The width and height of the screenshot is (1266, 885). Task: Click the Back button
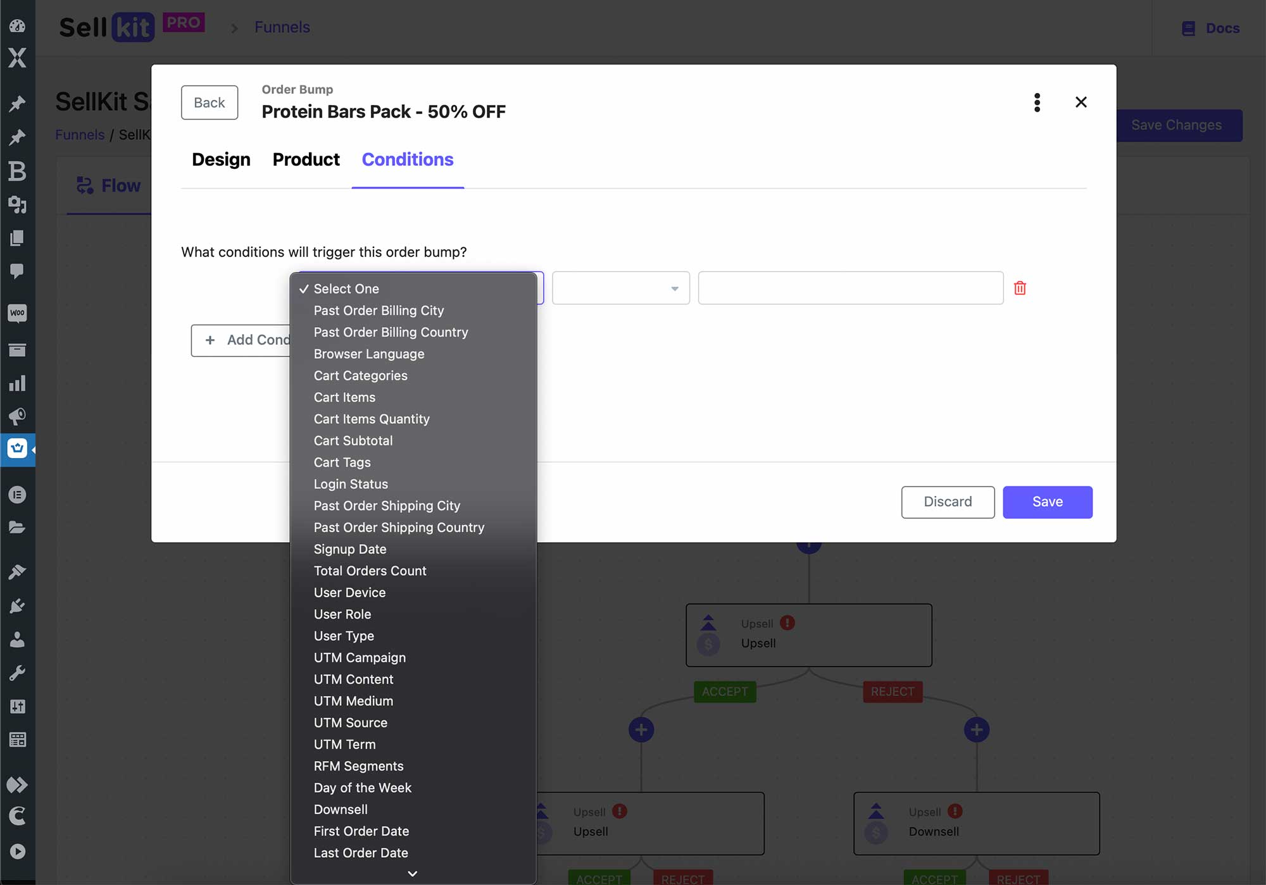210,102
